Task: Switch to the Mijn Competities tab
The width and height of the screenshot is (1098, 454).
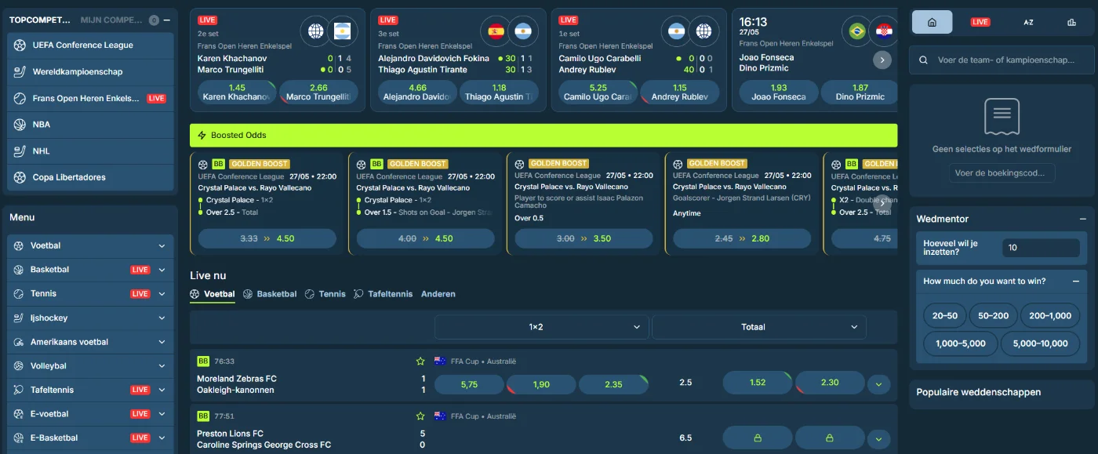Action: 113,20
